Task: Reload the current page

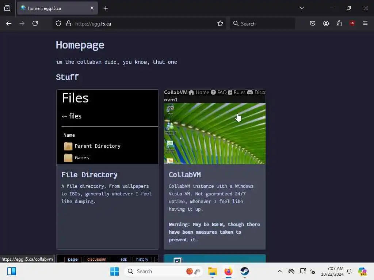Action: coord(35,23)
